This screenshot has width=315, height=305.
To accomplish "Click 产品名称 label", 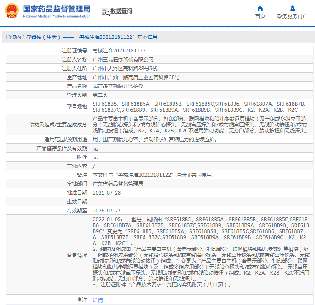I will pos(77,86).
